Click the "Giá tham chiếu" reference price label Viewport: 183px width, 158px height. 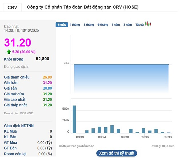coord(17,77)
